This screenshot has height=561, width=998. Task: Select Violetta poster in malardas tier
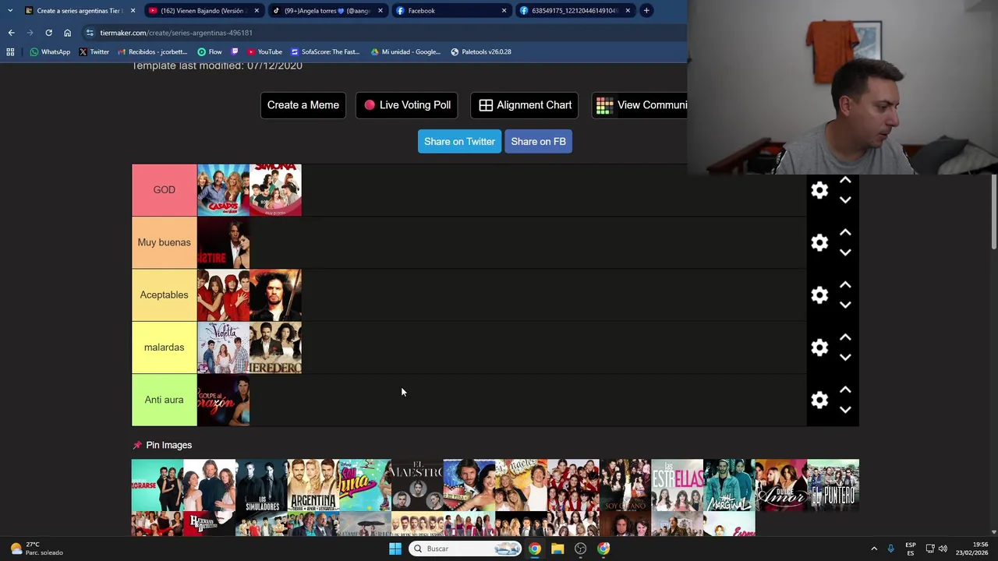tap(223, 348)
